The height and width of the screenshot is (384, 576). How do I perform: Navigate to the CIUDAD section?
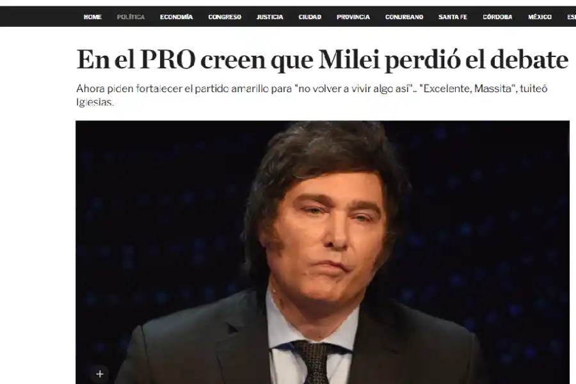pyautogui.click(x=310, y=17)
